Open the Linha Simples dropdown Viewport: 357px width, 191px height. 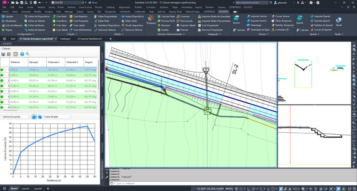tap(58, 117)
